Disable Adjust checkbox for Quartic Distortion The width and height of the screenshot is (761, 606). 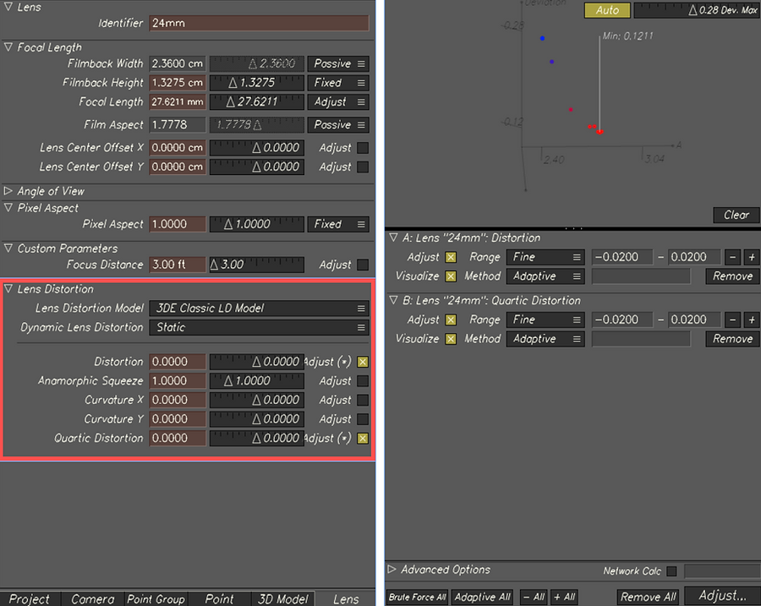click(363, 438)
